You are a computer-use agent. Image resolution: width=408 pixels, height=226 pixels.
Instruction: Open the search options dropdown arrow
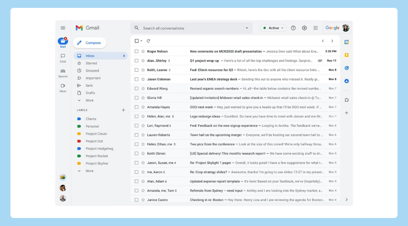click(247, 28)
